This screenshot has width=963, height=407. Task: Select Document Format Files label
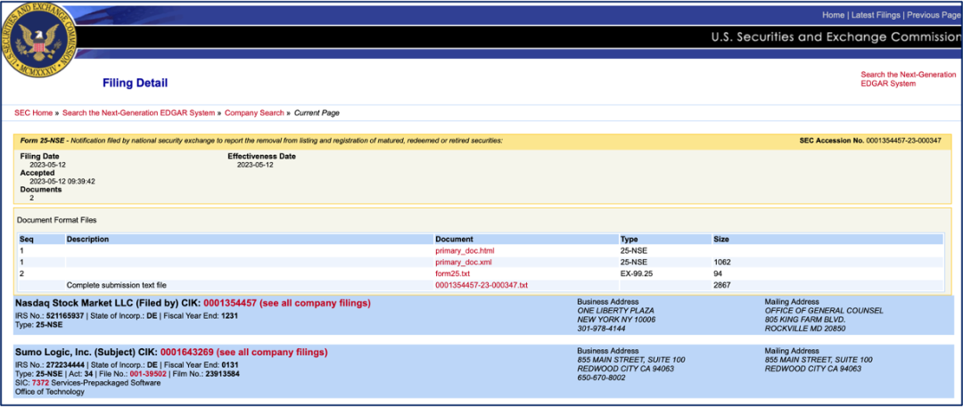pyautogui.click(x=57, y=220)
